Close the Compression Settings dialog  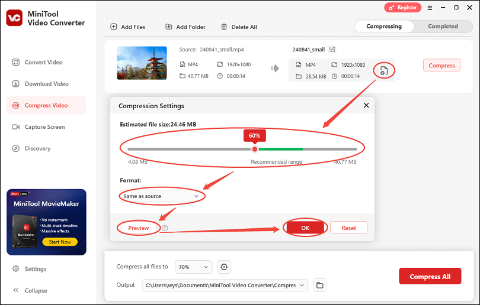coord(366,105)
